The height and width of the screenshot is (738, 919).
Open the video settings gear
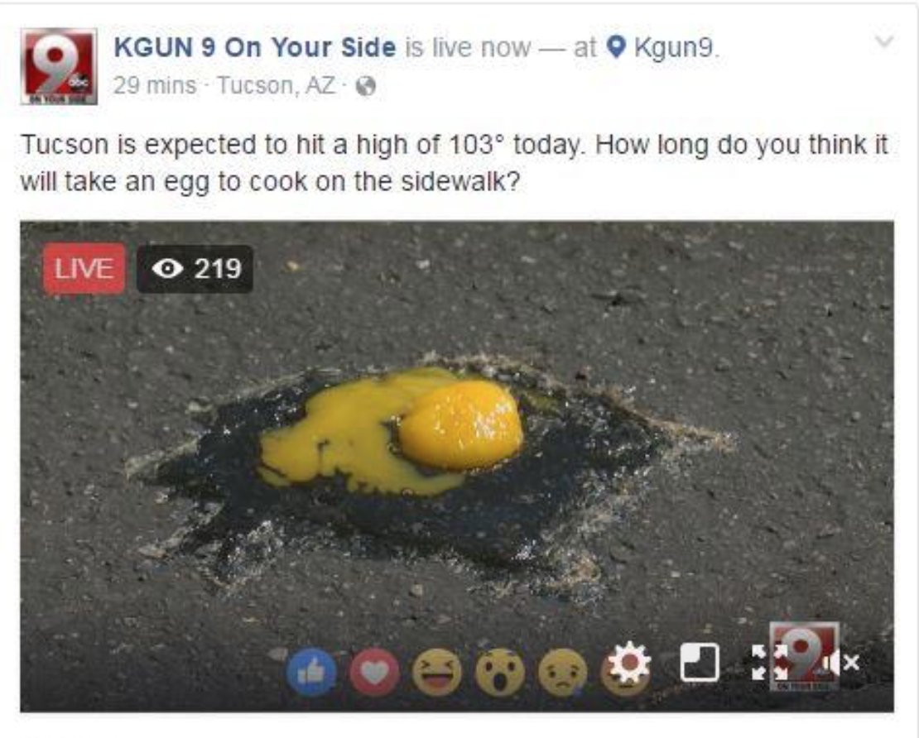click(629, 663)
